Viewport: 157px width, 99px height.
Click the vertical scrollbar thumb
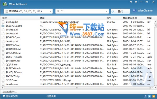point(155,25)
